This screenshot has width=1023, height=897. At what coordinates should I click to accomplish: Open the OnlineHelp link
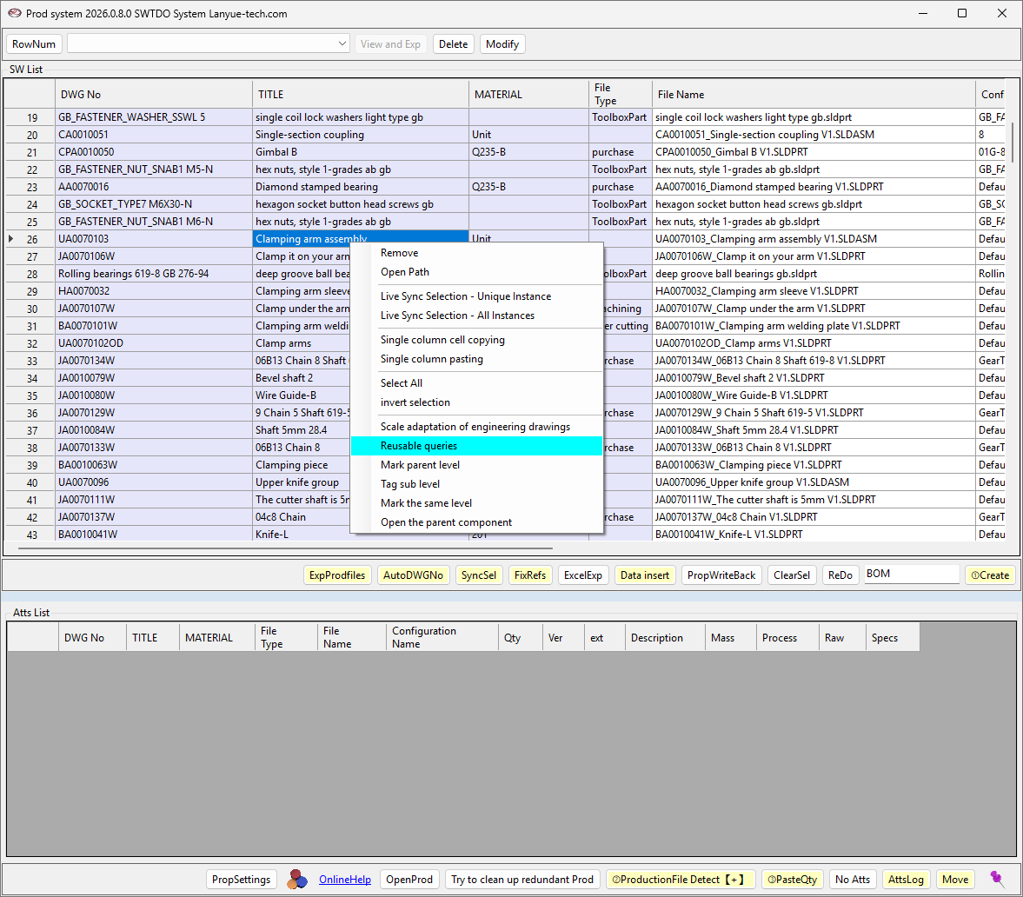345,880
